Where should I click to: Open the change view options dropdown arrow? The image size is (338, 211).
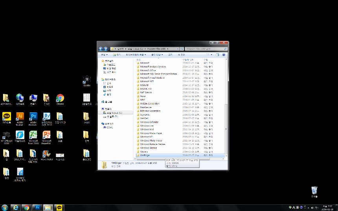211,55
